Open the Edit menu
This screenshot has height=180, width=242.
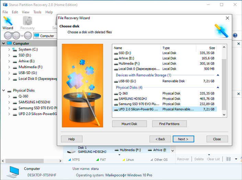15,12
